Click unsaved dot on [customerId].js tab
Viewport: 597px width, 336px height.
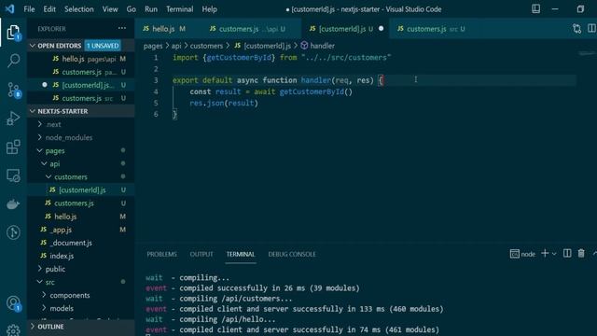click(382, 29)
